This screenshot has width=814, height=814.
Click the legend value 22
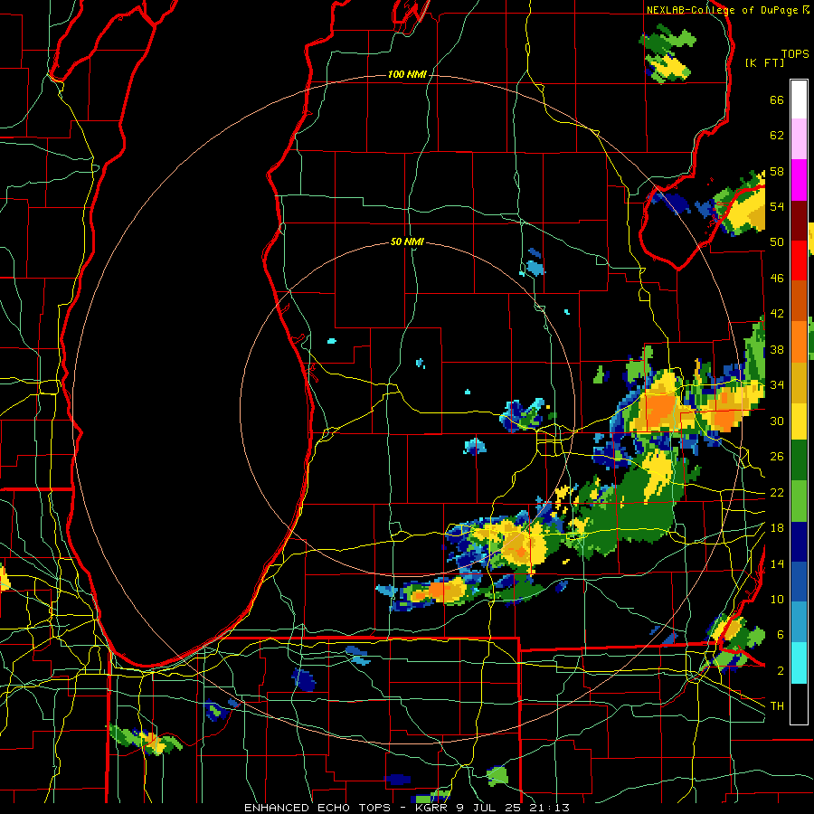(x=777, y=492)
